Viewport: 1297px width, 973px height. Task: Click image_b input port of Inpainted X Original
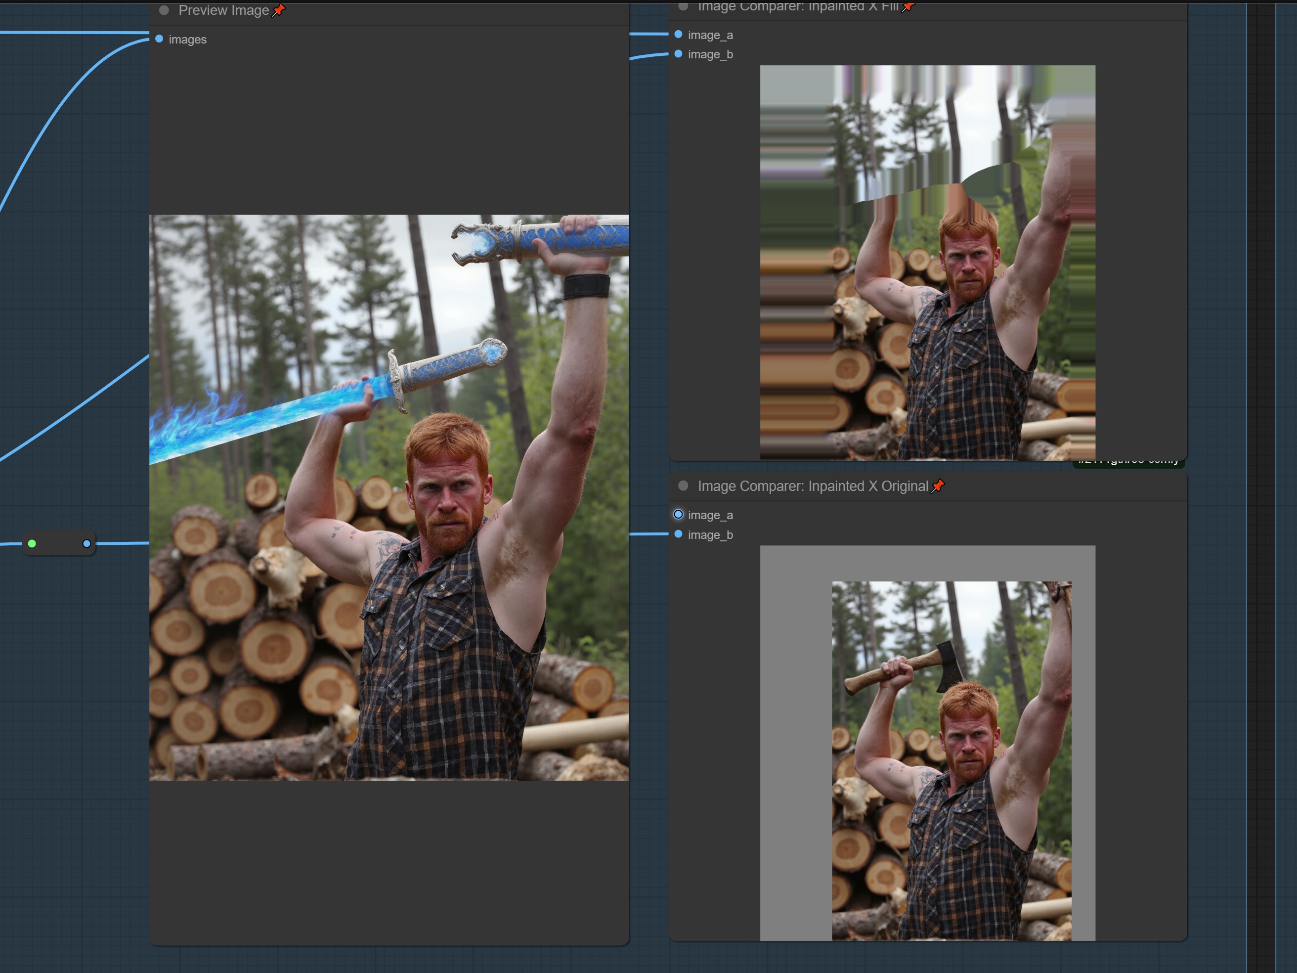click(x=678, y=534)
